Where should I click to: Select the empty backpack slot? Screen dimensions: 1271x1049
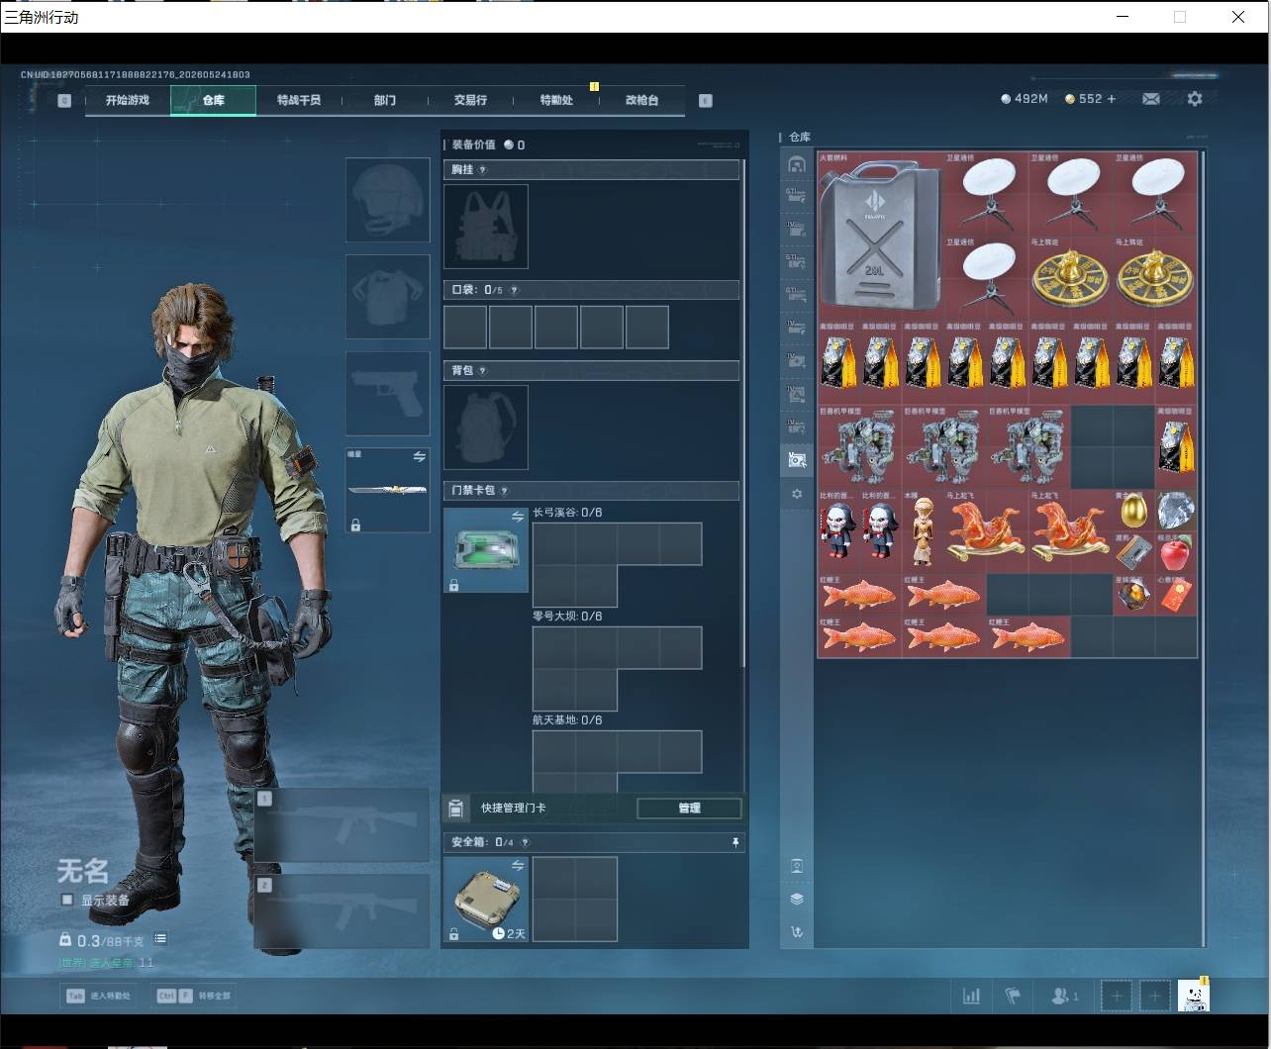[486, 428]
